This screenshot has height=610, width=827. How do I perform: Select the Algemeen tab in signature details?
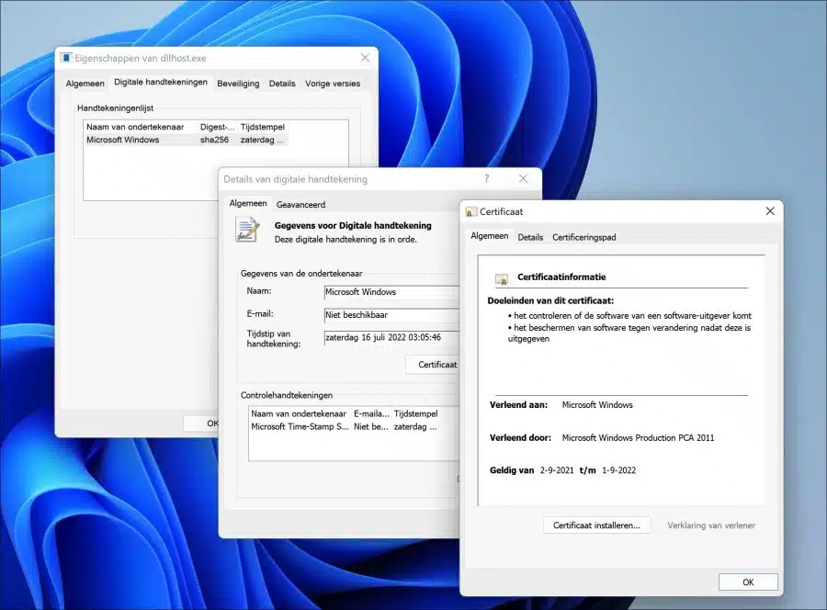[248, 203]
